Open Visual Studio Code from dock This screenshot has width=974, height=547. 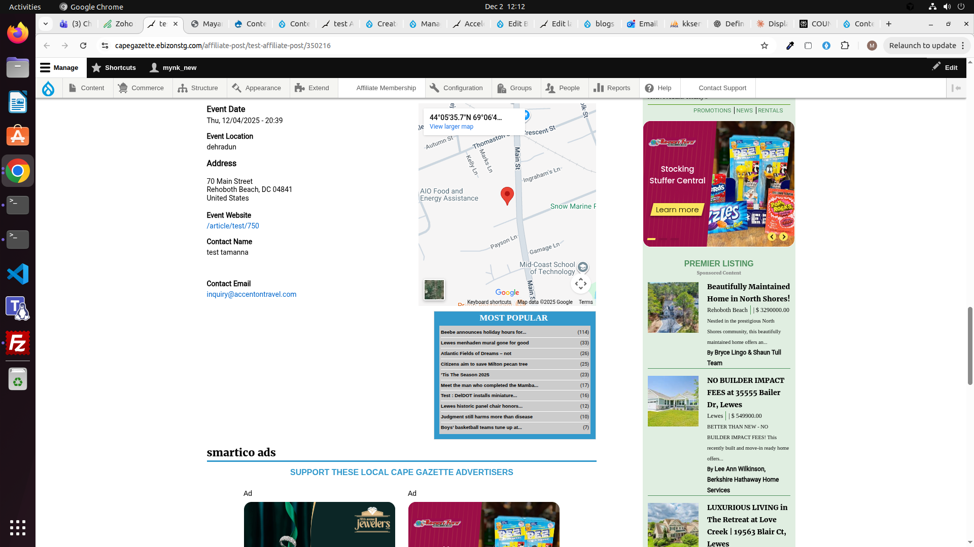(x=18, y=274)
